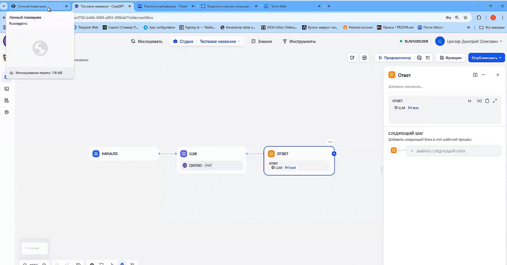The width and height of the screenshot is (507, 265).
Task: Click the browser address bar URL
Action: 114,18
